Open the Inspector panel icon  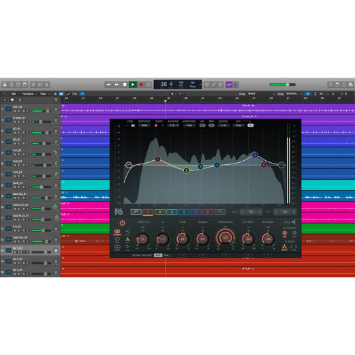12,84
